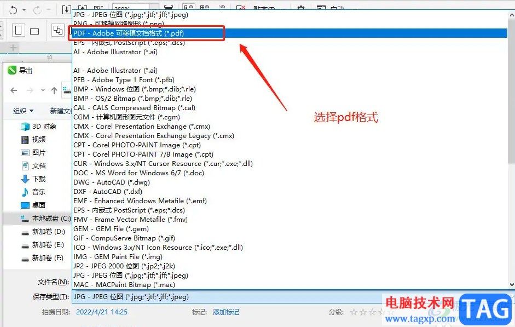Open 音乐 folder in sidebar

click(x=33, y=192)
